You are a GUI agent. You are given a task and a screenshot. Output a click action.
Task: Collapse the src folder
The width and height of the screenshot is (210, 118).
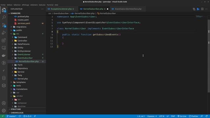[x=27, y=34]
